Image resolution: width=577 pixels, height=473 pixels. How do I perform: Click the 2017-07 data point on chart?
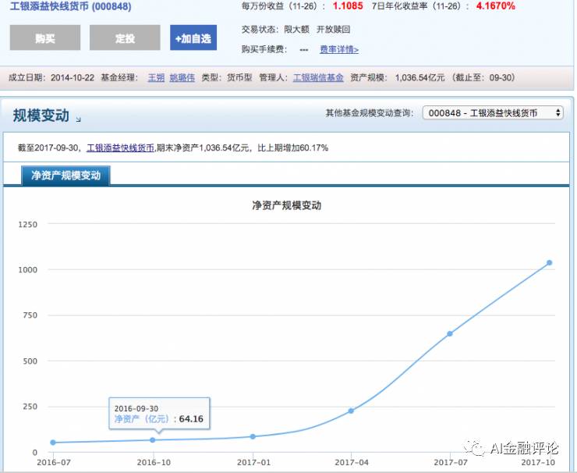point(450,334)
